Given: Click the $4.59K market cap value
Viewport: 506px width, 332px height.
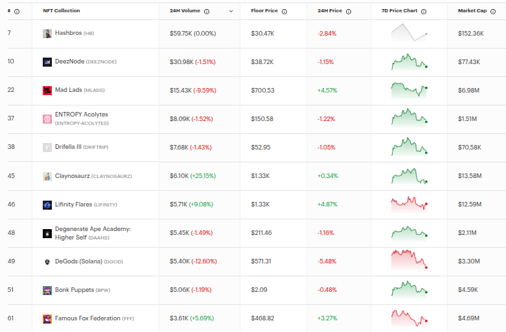Looking at the screenshot, I should click(468, 290).
